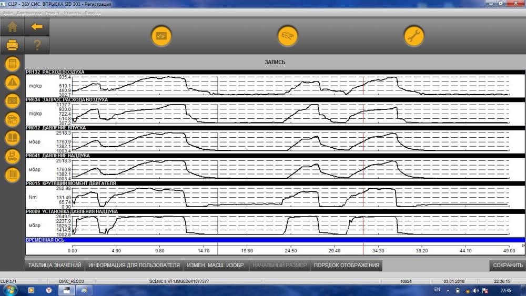Open the book manual sidebar icon

pos(13,138)
